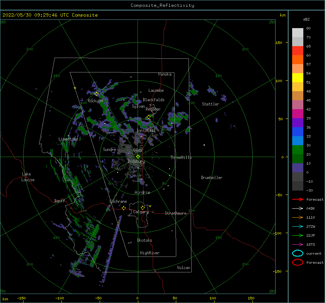325x303 pixels.
Task: Select the yellow swatch between 54 and 51
Action: [298, 78]
